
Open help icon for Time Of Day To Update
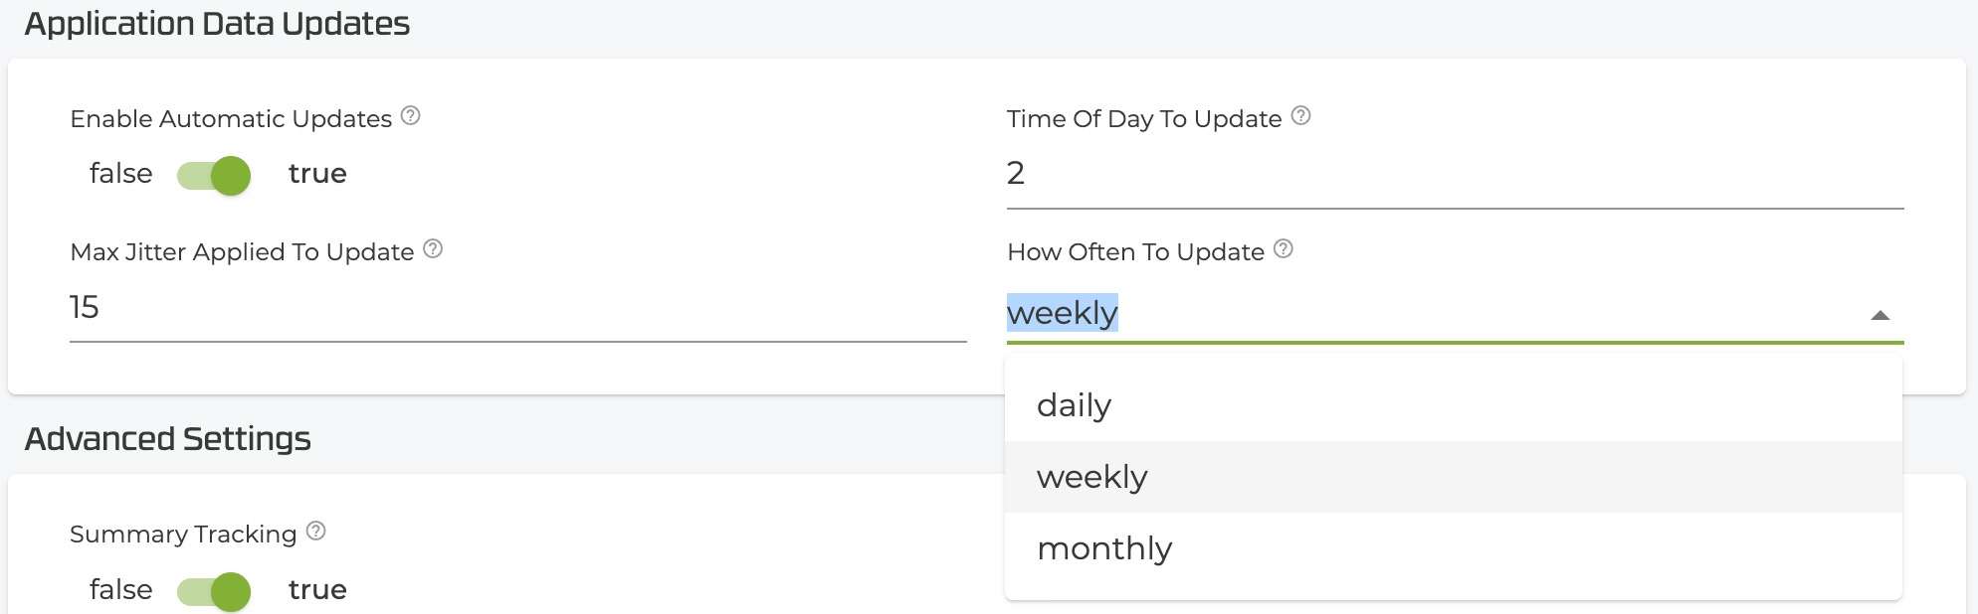click(1300, 116)
